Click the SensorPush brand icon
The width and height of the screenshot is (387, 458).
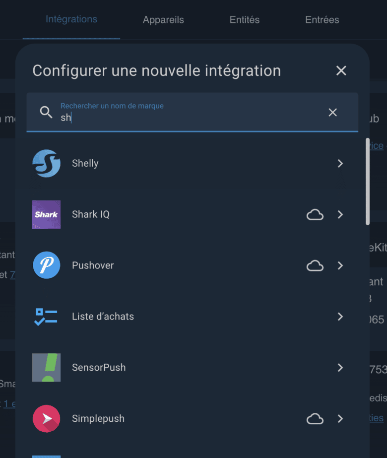click(46, 368)
